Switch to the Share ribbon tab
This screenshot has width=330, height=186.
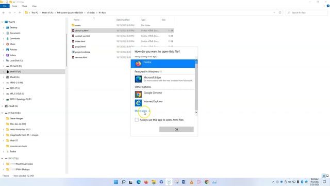[25, 6]
